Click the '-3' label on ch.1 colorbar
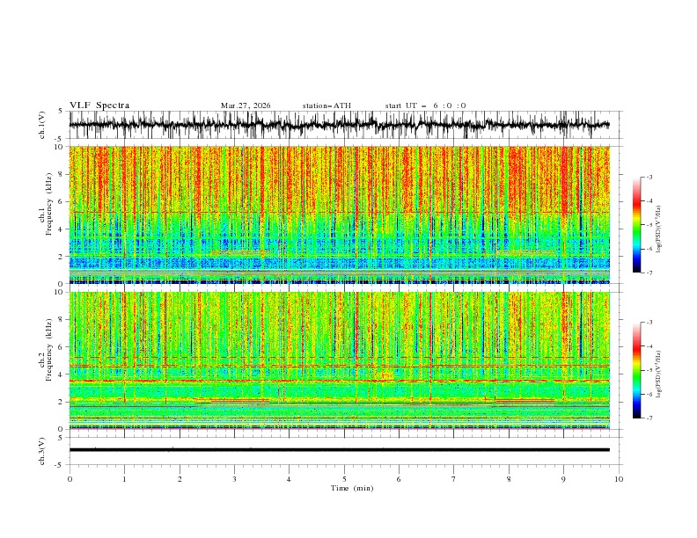 point(649,177)
